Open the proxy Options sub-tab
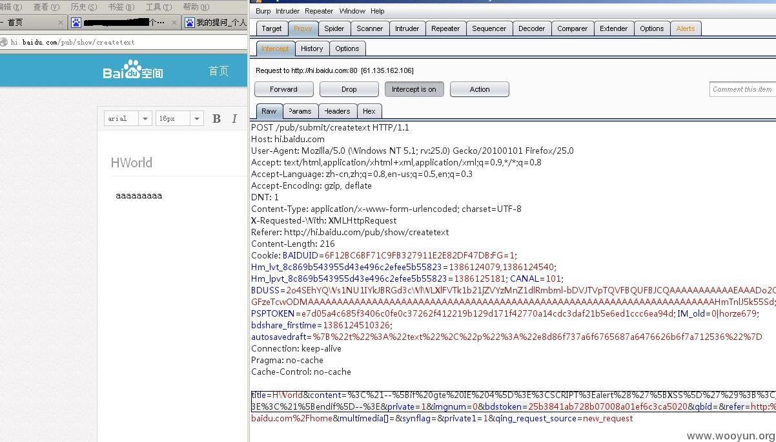The width and height of the screenshot is (776, 442). pyautogui.click(x=347, y=48)
